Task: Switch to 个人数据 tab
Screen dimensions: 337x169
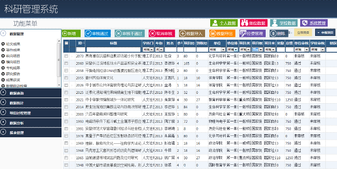Action: (x=224, y=23)
